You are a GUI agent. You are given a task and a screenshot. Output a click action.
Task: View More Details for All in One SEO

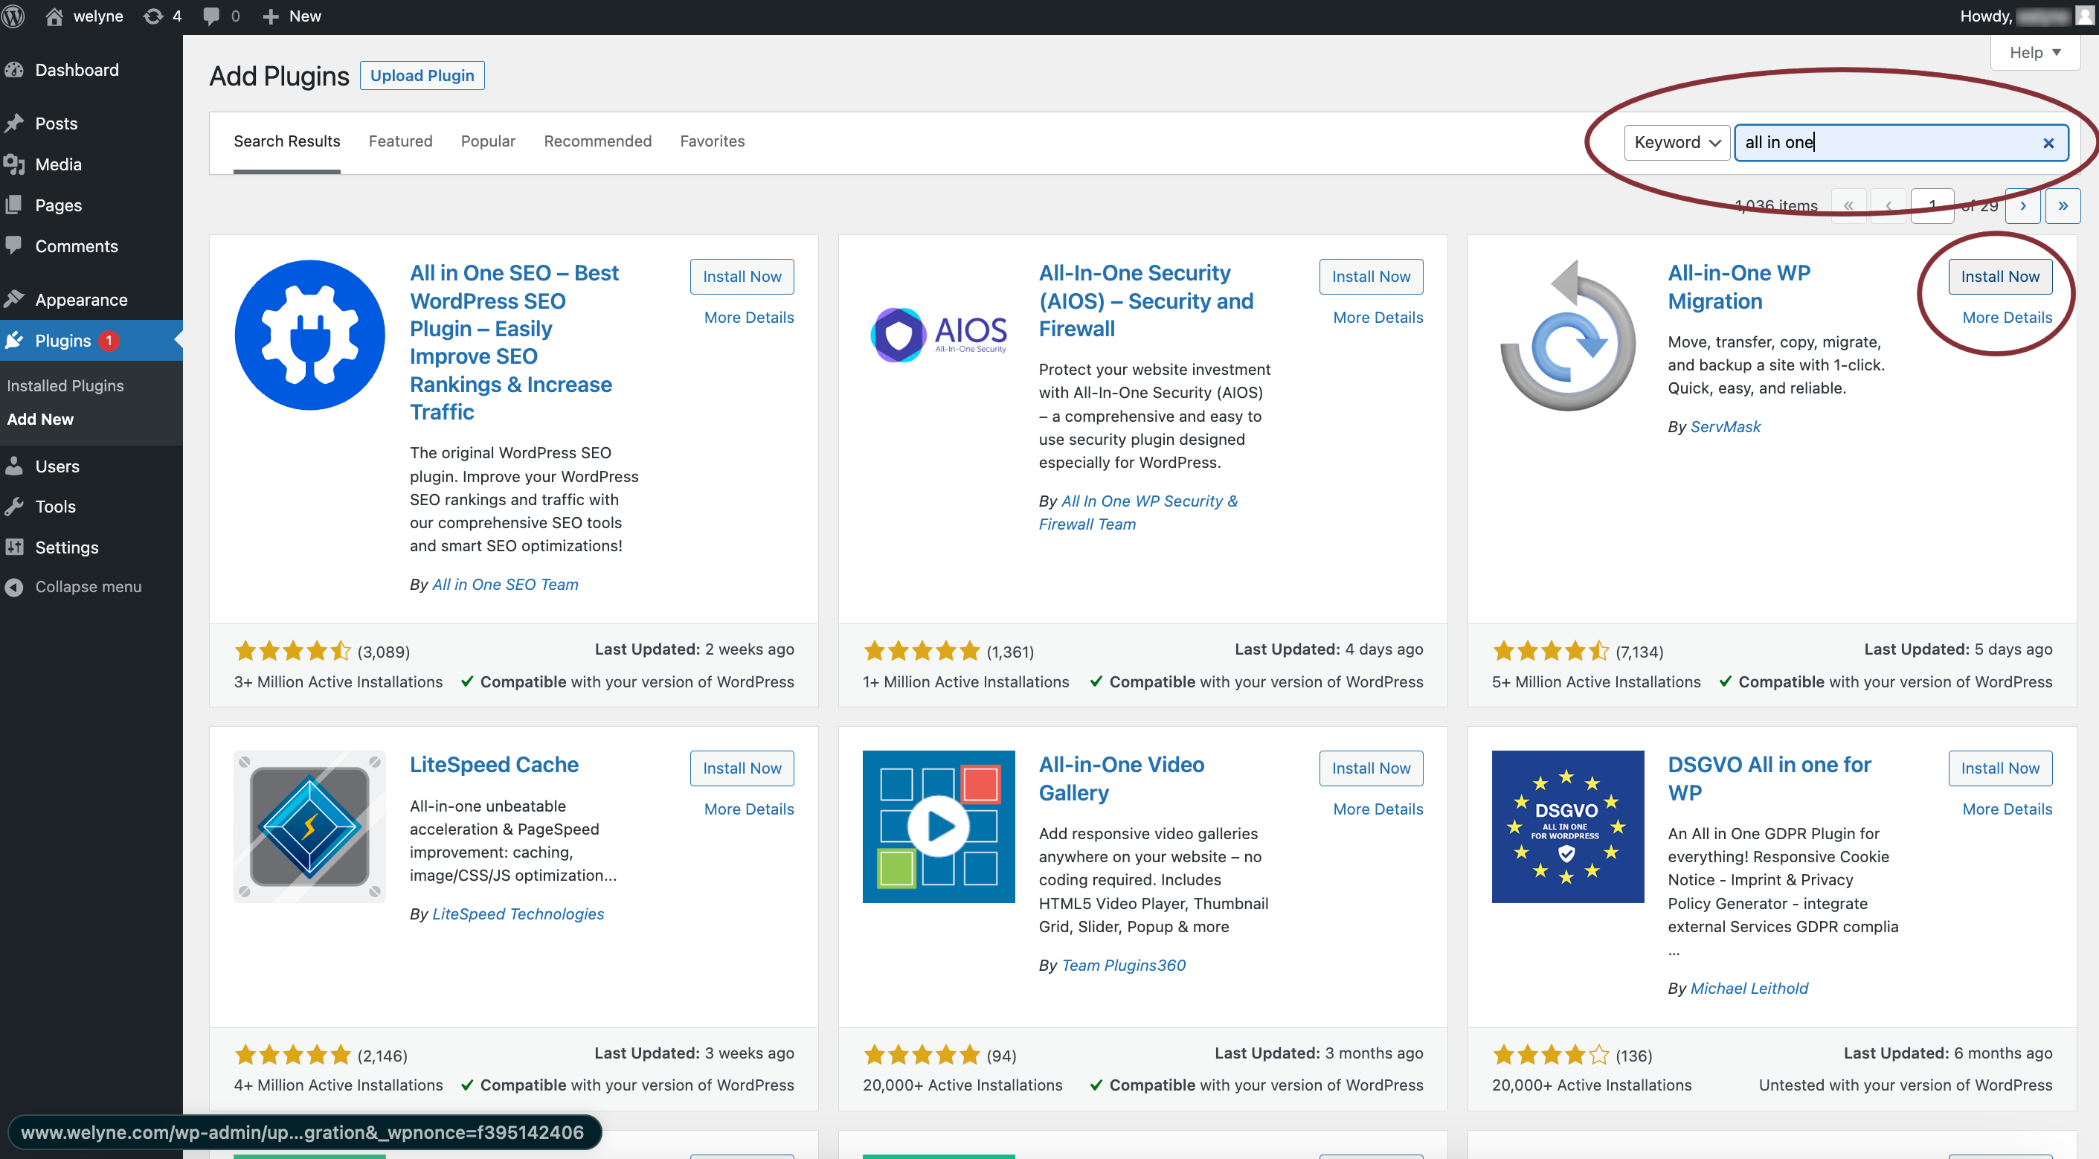tap(749, 318)
